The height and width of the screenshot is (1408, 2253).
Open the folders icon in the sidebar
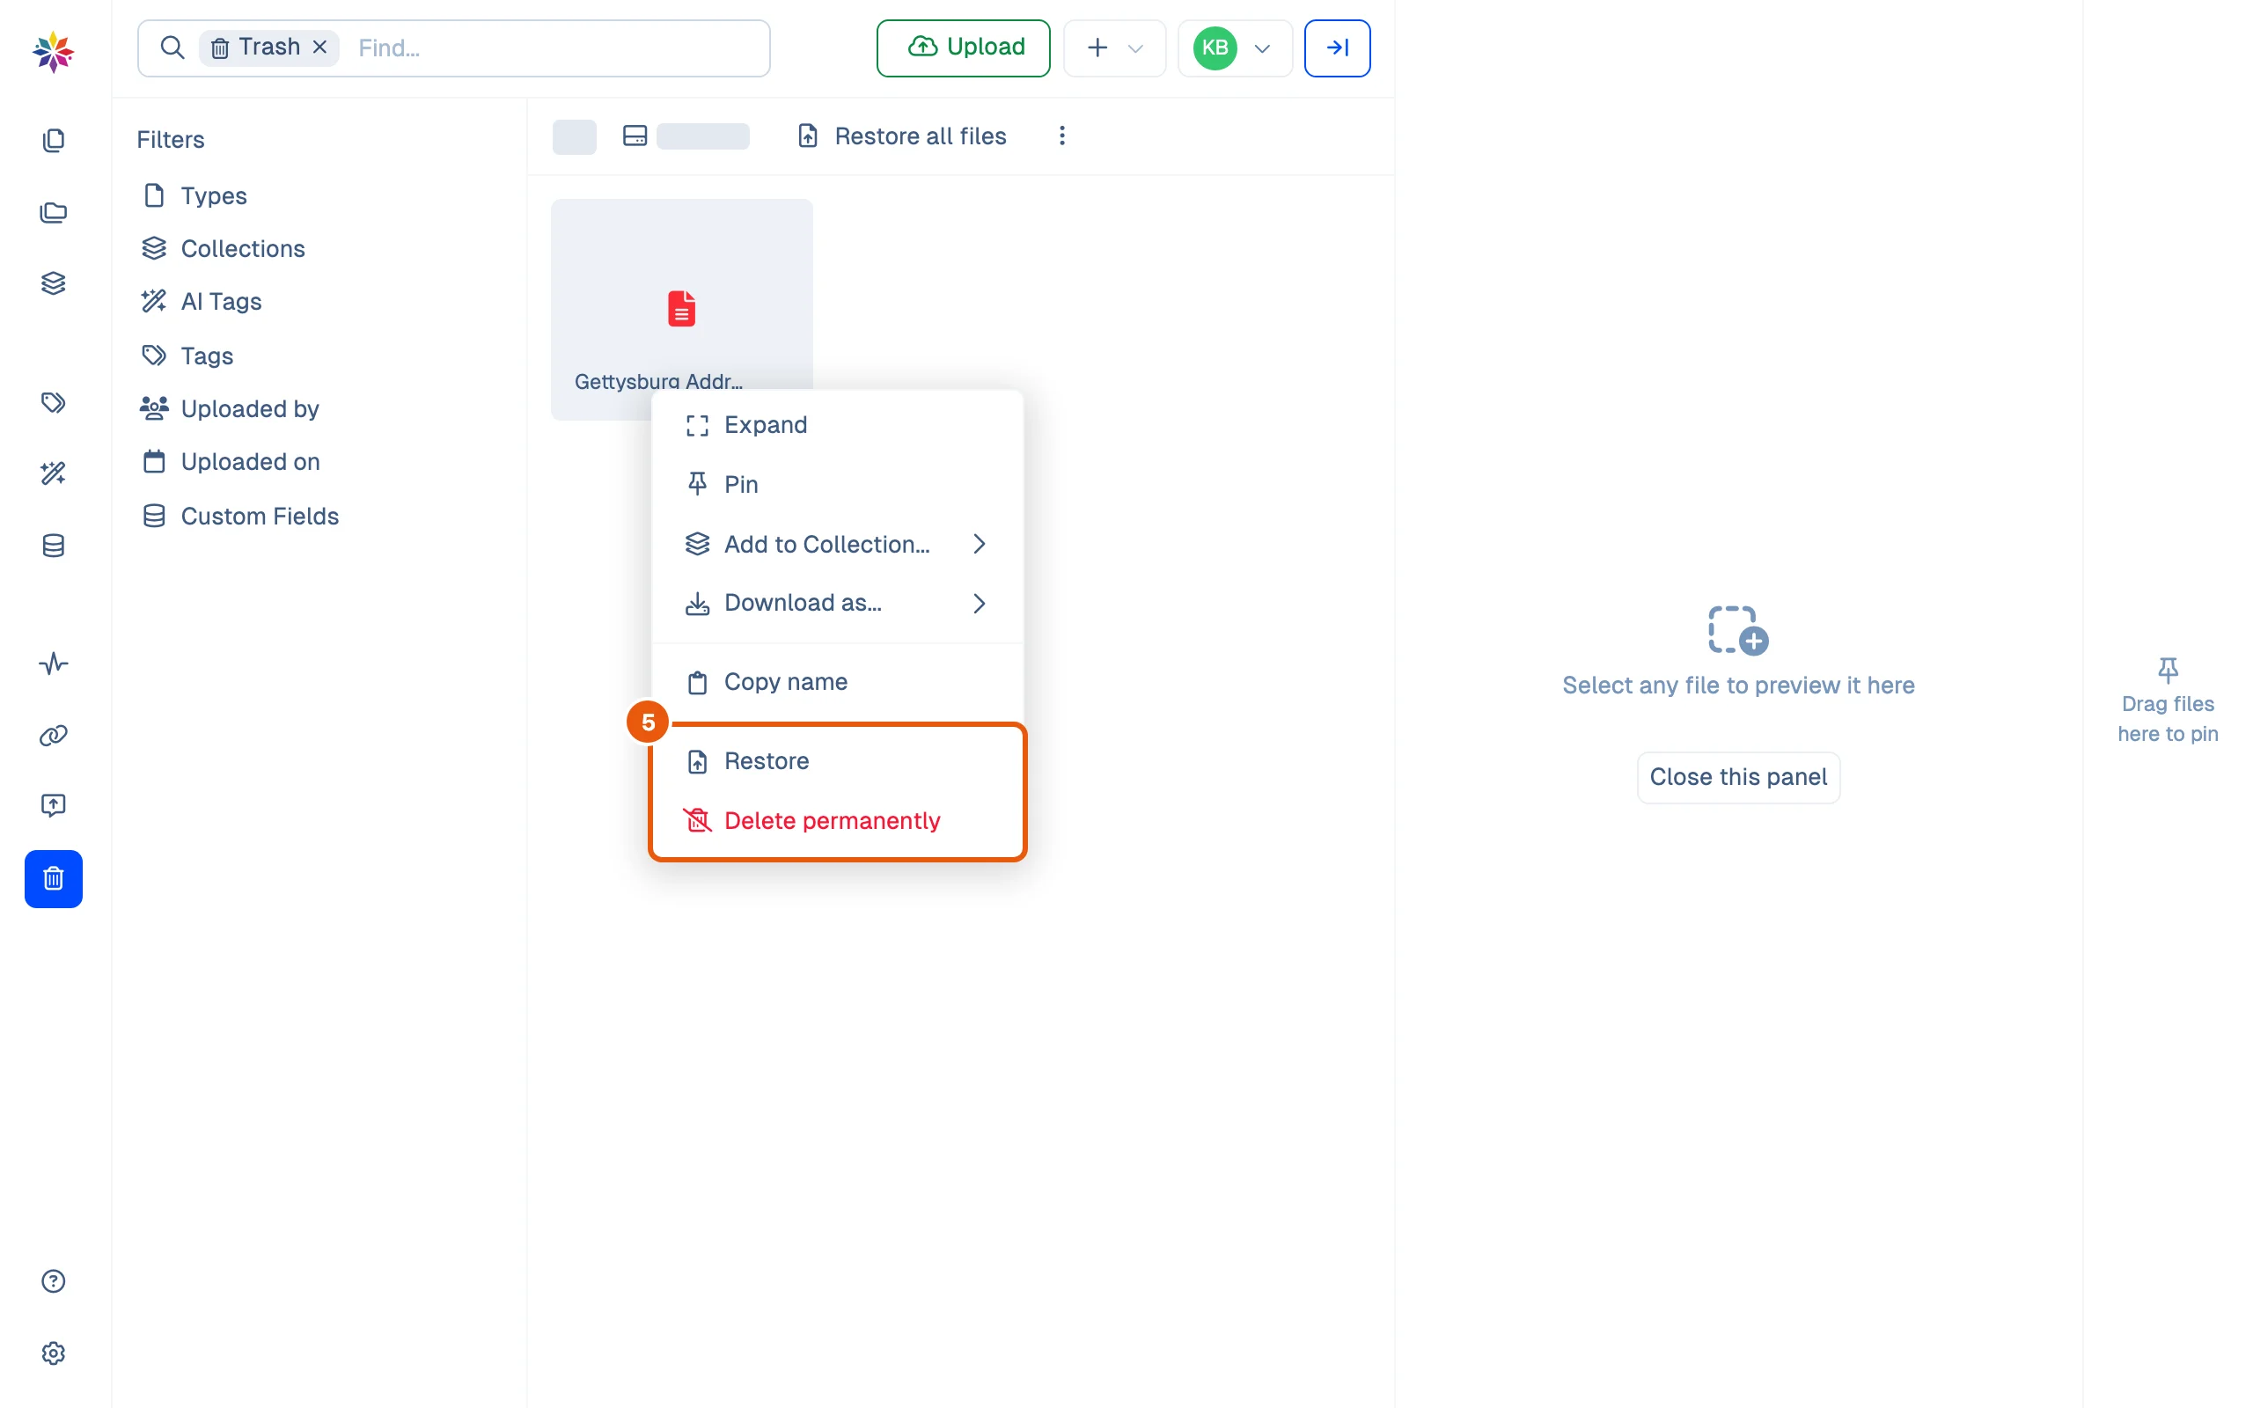point(53,212)
